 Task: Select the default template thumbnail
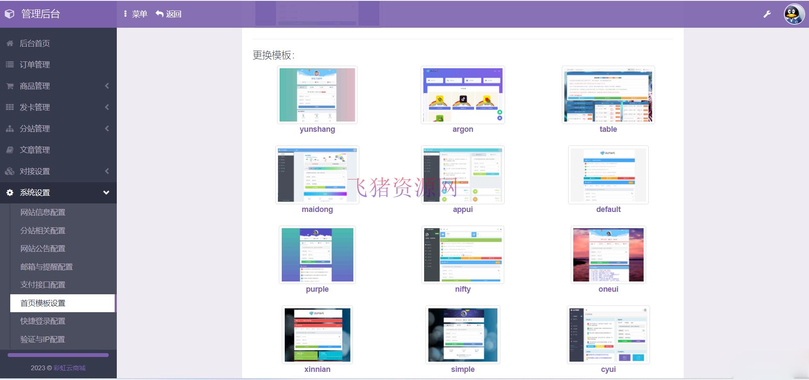[x=608, y=175]
